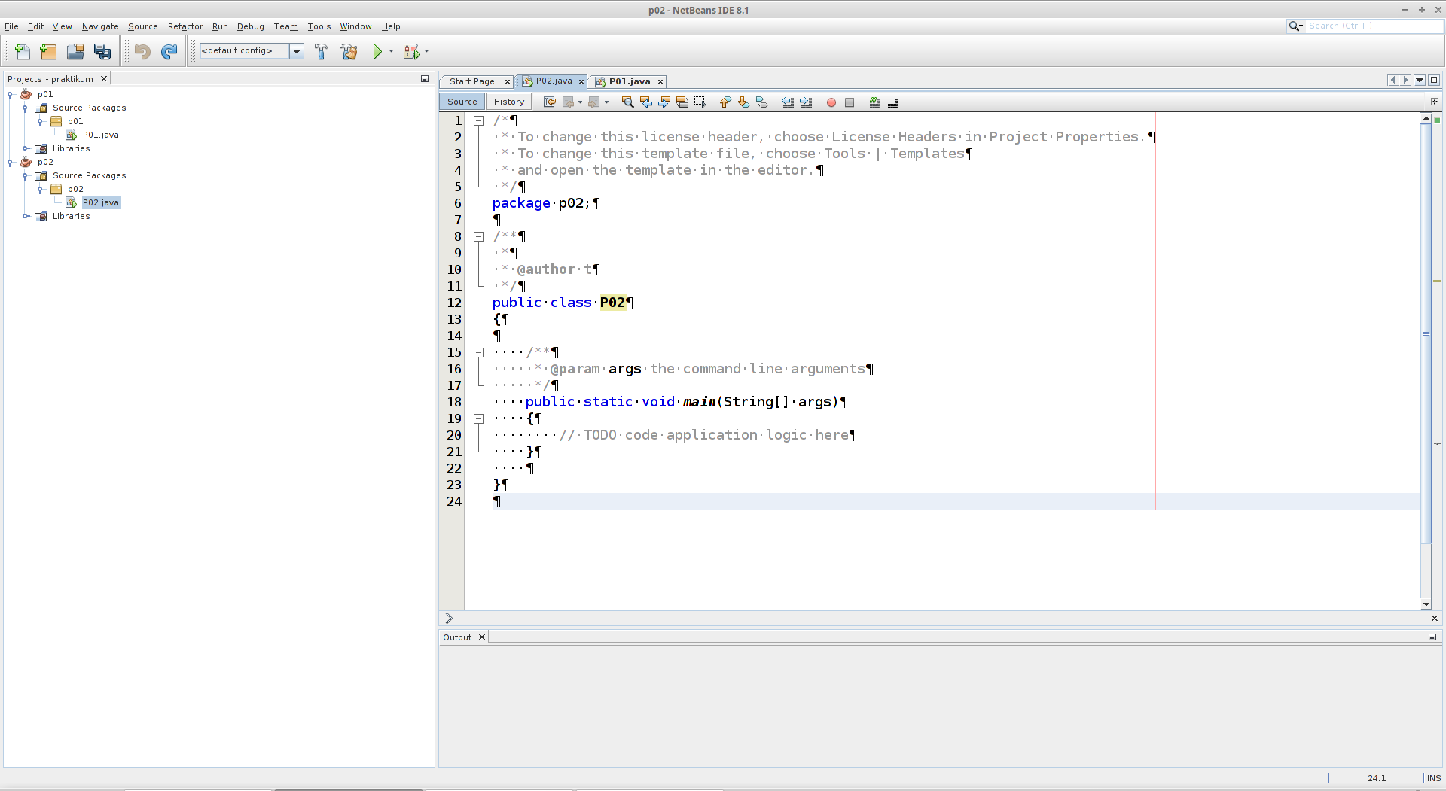Switch to the Start Page tab
This screenshot has height=791, width=1446.
[472, 81]
